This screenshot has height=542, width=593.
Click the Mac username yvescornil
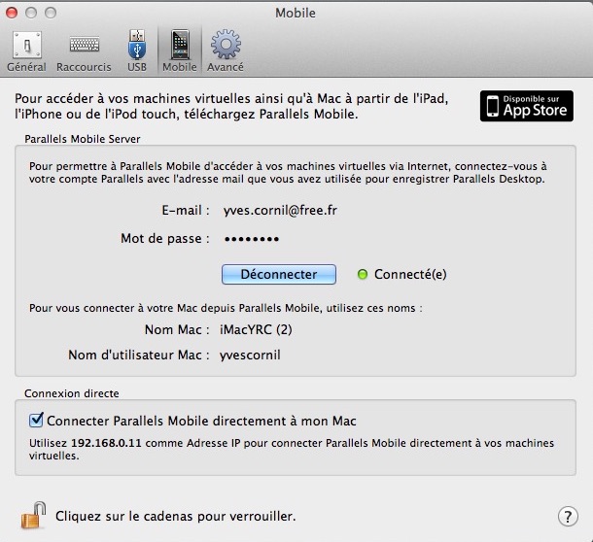tap(250, 356)
